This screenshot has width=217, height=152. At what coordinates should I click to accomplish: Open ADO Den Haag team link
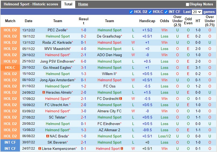click(x=109, y=55)
